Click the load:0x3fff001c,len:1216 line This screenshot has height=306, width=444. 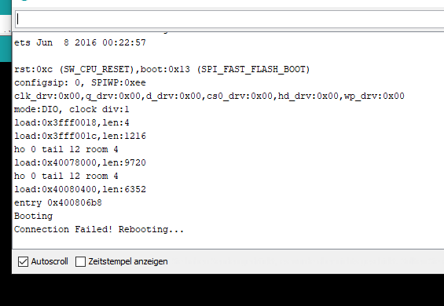(x=80, y=136)
